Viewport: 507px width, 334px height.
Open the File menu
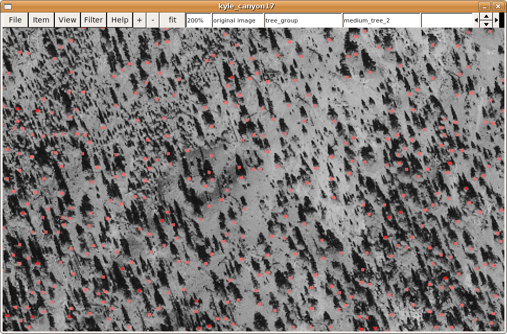(15, 20)
